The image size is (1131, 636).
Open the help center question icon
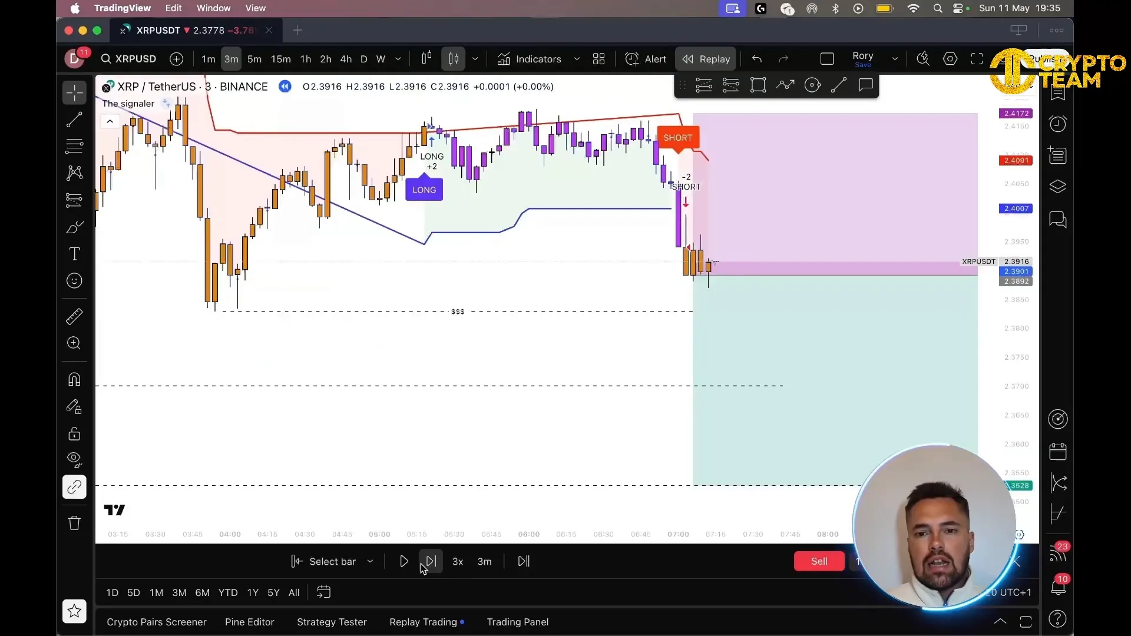point(1058,619)
